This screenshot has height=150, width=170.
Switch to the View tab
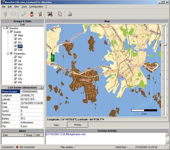click(56, 125)
